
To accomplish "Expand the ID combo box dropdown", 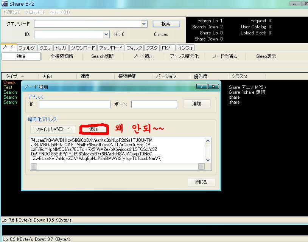I will 106,34.
